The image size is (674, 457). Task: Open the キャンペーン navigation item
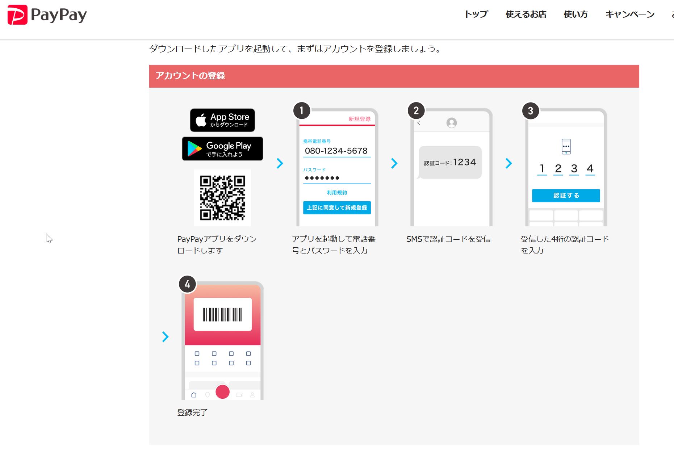[630, 14]
